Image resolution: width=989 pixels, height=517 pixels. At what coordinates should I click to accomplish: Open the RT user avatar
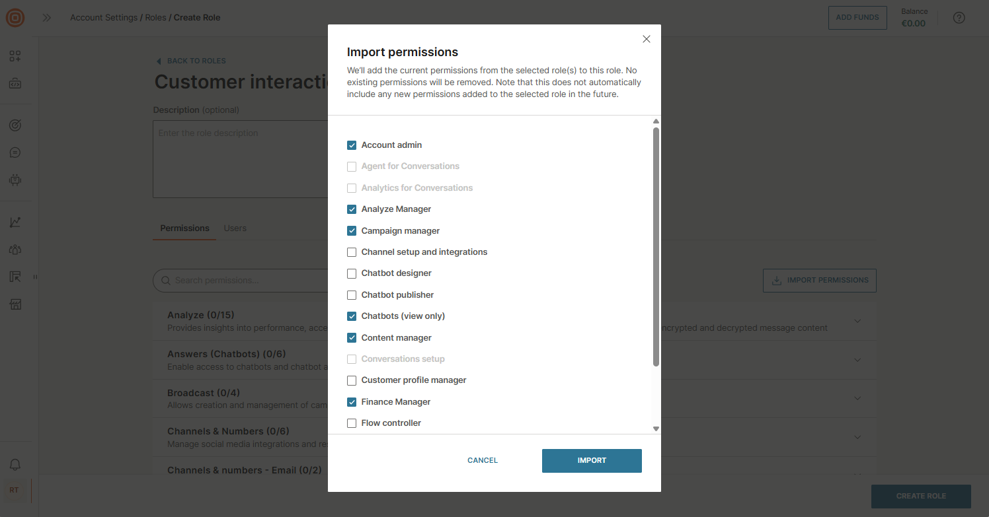(15, 489)
